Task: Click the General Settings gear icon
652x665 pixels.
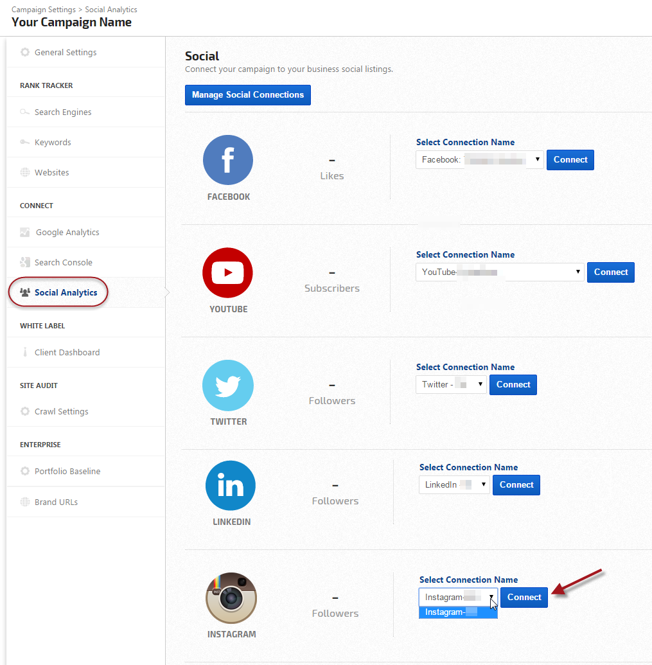Action: (25, 52)
